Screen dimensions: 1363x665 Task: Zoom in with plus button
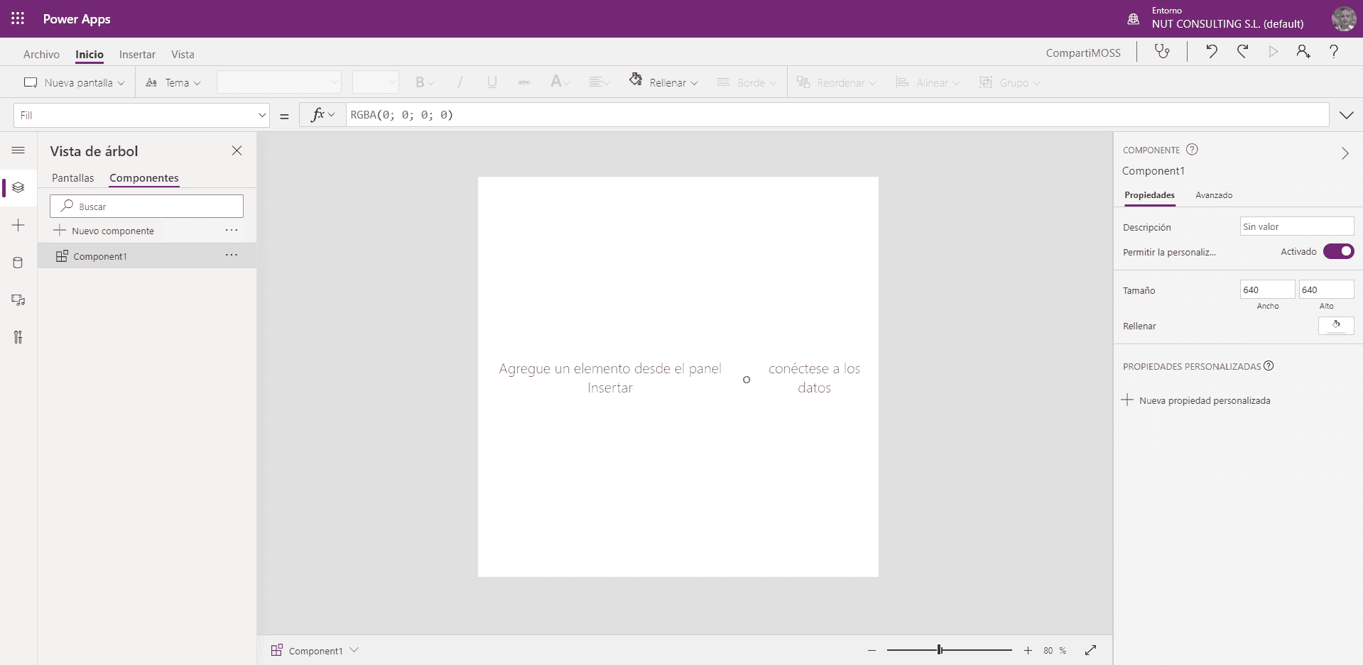pyautogui.click(x=1028, y=650)
